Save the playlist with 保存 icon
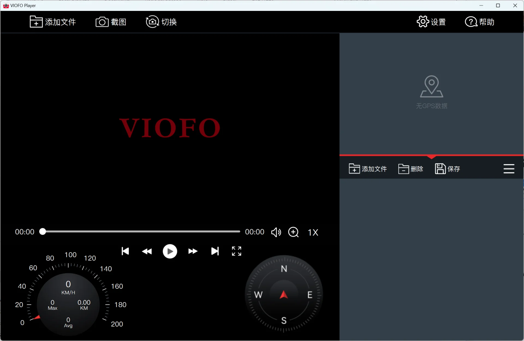The image size is (524, 341). tap(447, 169)
